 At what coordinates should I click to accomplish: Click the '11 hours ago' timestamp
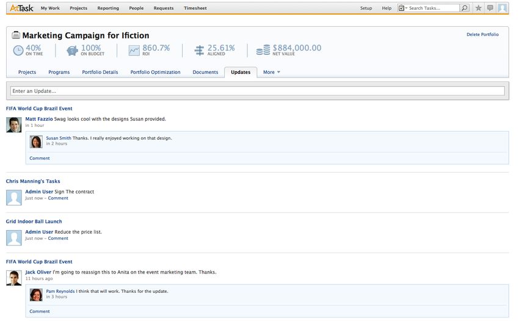[39, 279]
